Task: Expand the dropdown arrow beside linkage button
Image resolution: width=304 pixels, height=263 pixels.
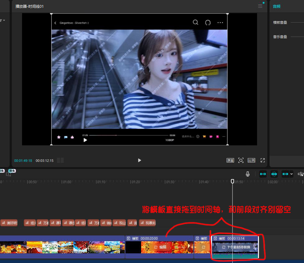Action: 291,174
